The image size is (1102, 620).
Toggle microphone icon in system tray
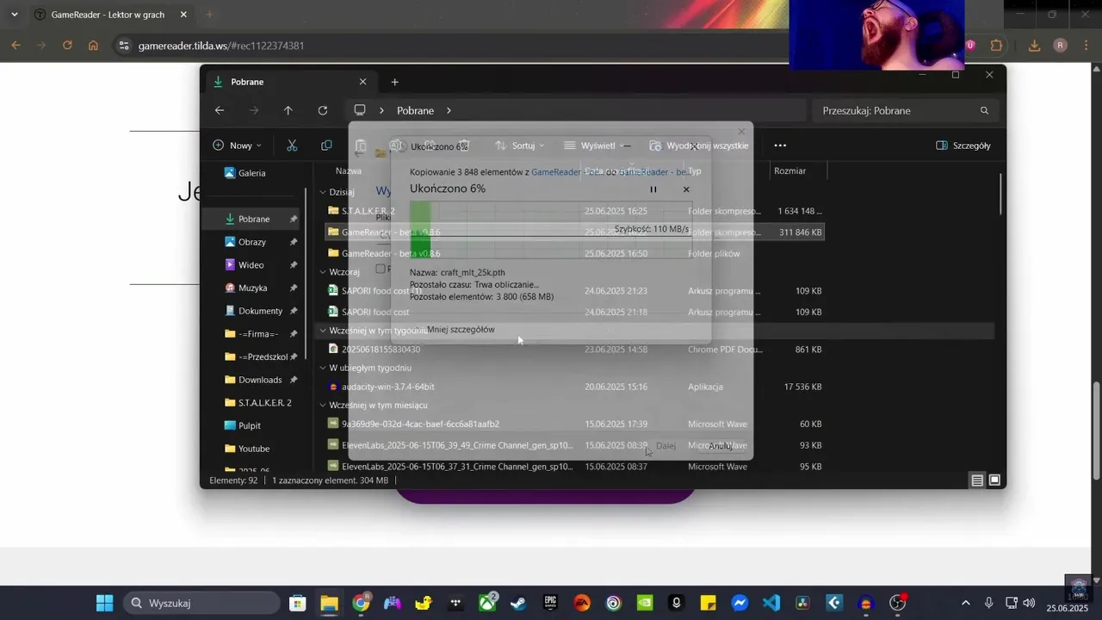click(x=989, y=603)
